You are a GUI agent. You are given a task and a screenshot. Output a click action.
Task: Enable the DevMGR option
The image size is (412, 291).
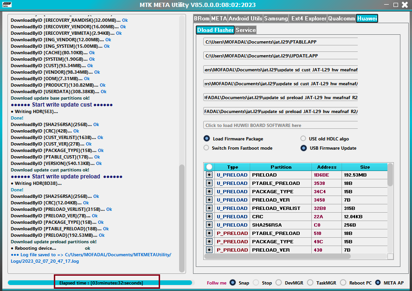coord(279,283)
